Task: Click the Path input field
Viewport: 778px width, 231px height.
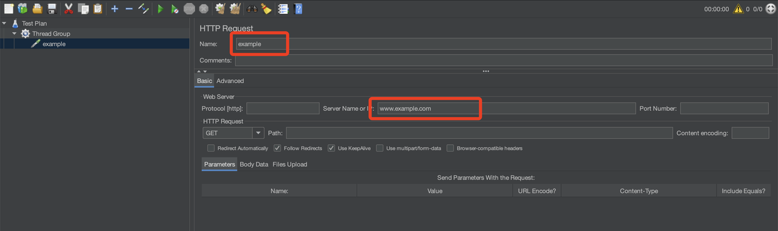Action: [480, 133]
